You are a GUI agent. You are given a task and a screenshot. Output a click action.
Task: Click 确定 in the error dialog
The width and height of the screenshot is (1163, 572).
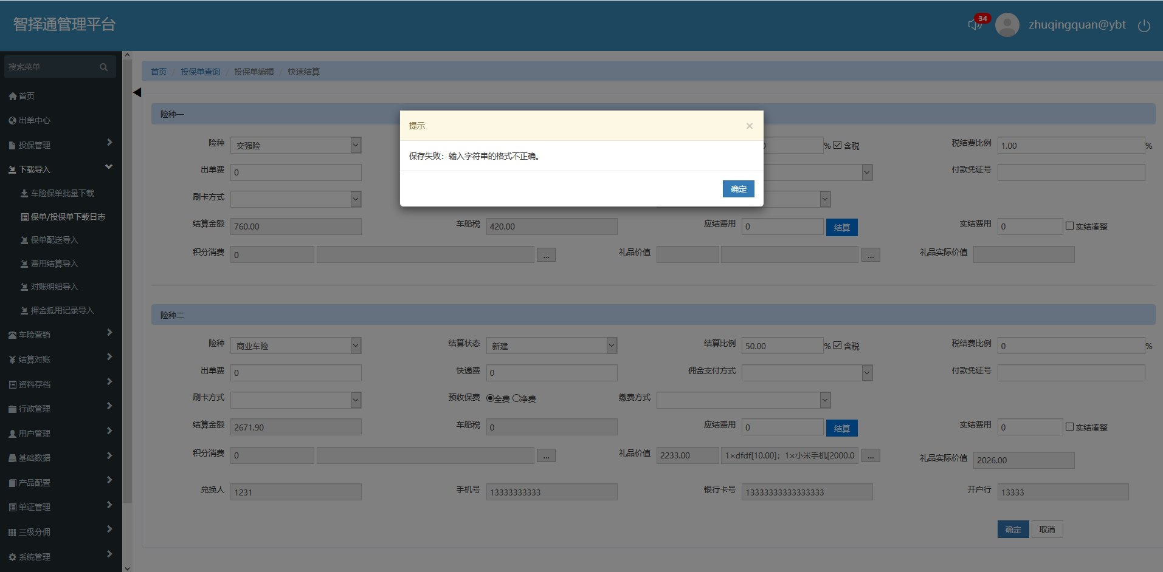739,189
